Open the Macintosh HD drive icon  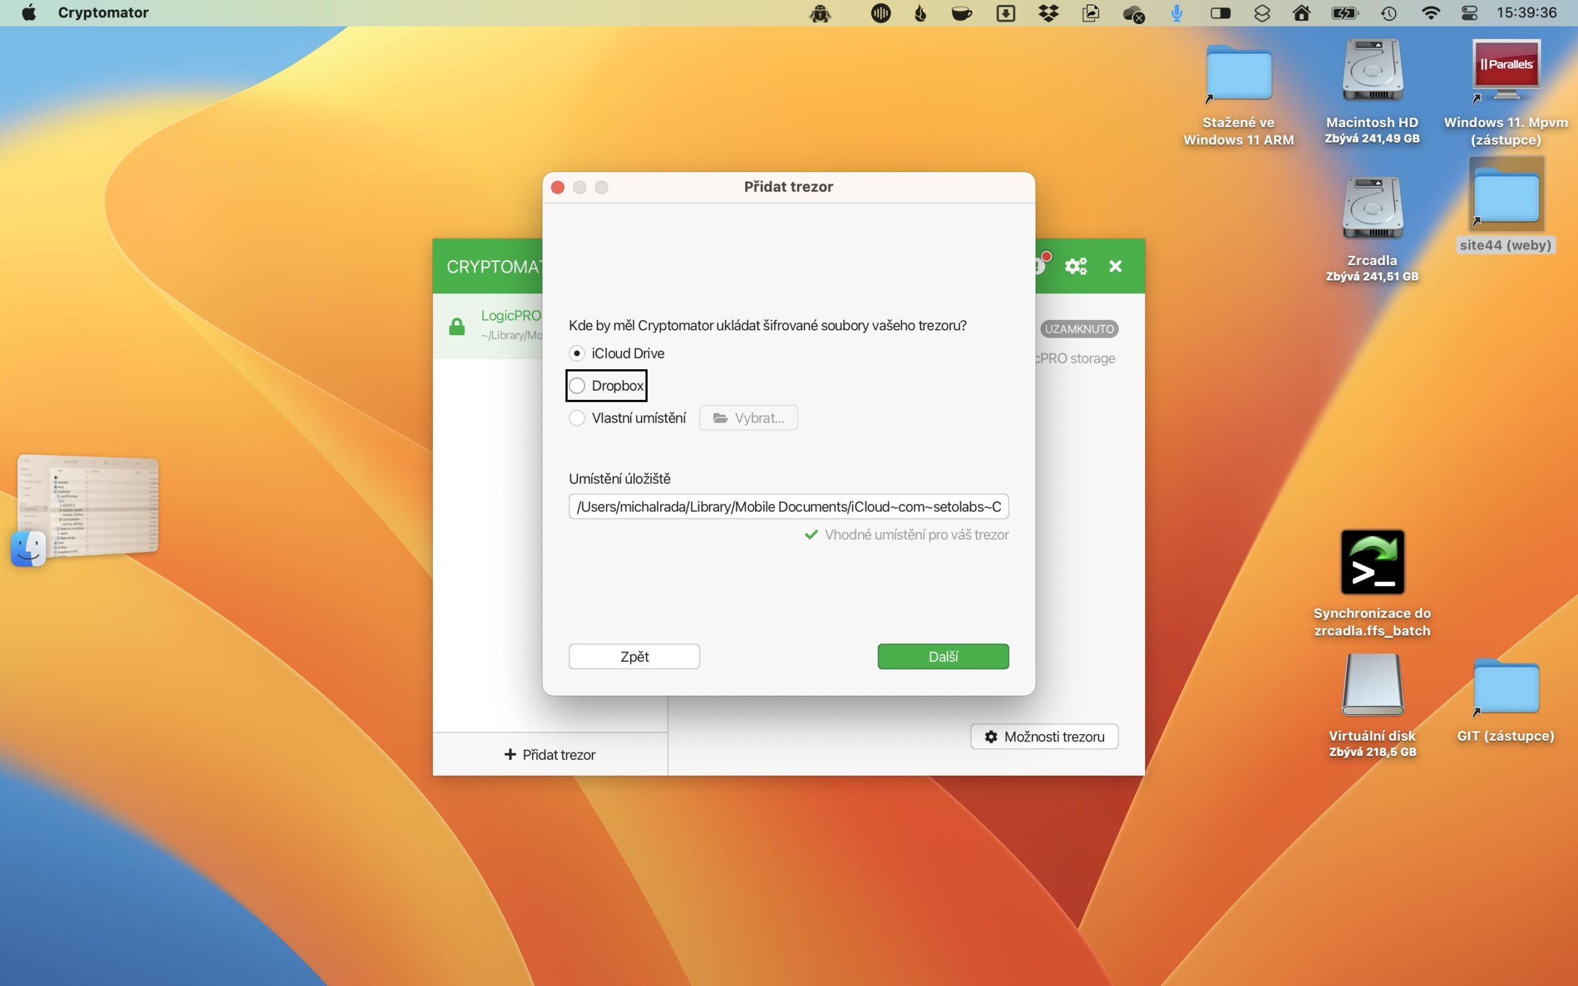(1372, 70)
